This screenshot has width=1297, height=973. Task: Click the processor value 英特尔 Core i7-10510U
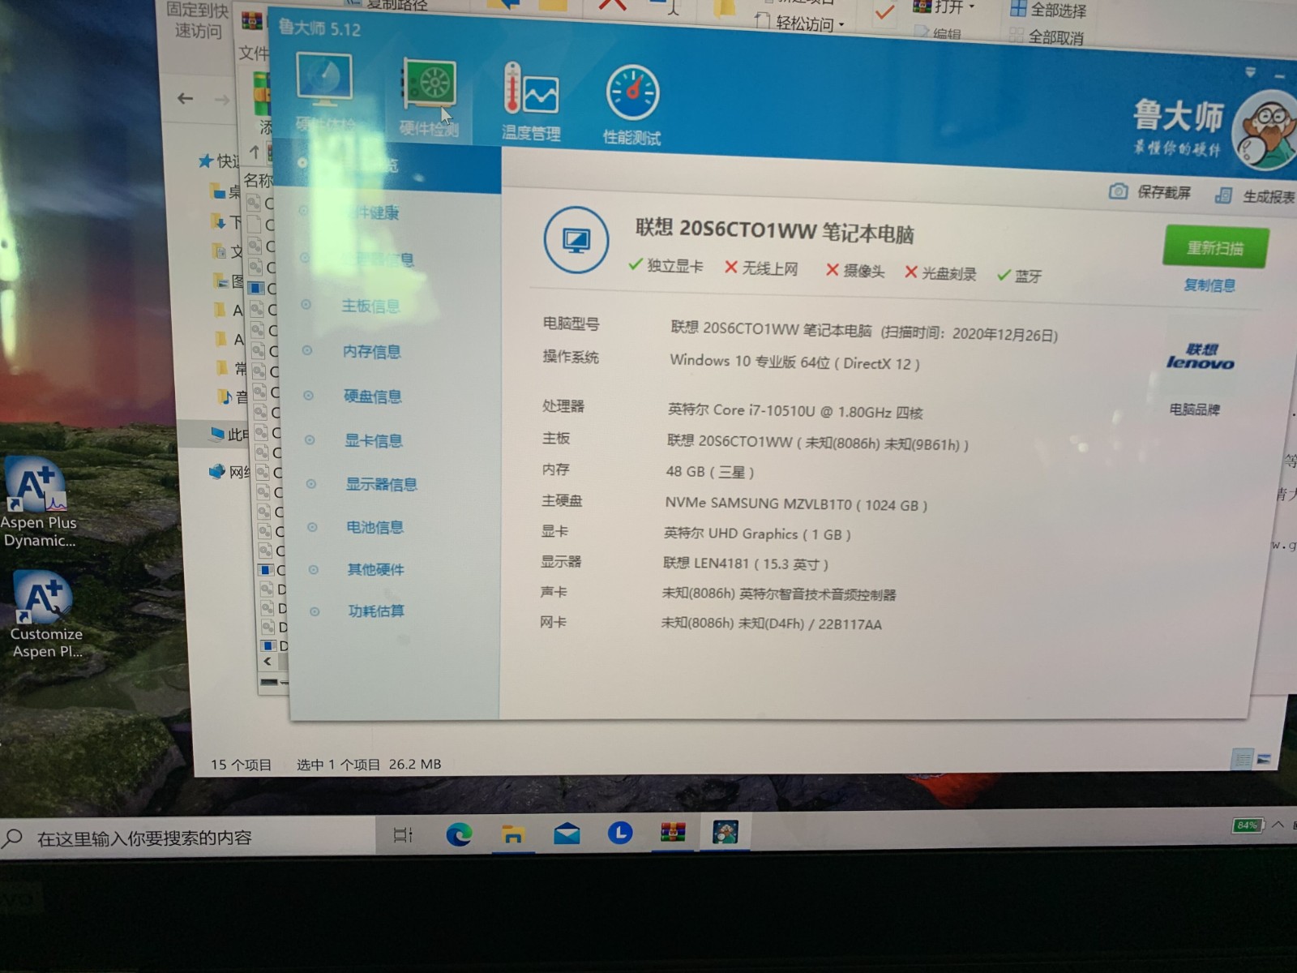795,411
